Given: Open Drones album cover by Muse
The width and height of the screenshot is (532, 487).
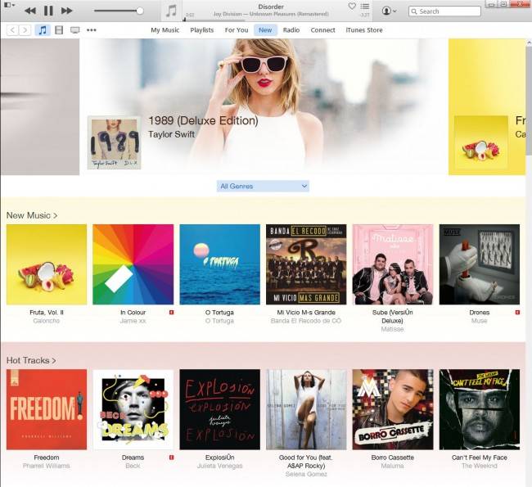Looking at the screenshot, I should [480, 264].
